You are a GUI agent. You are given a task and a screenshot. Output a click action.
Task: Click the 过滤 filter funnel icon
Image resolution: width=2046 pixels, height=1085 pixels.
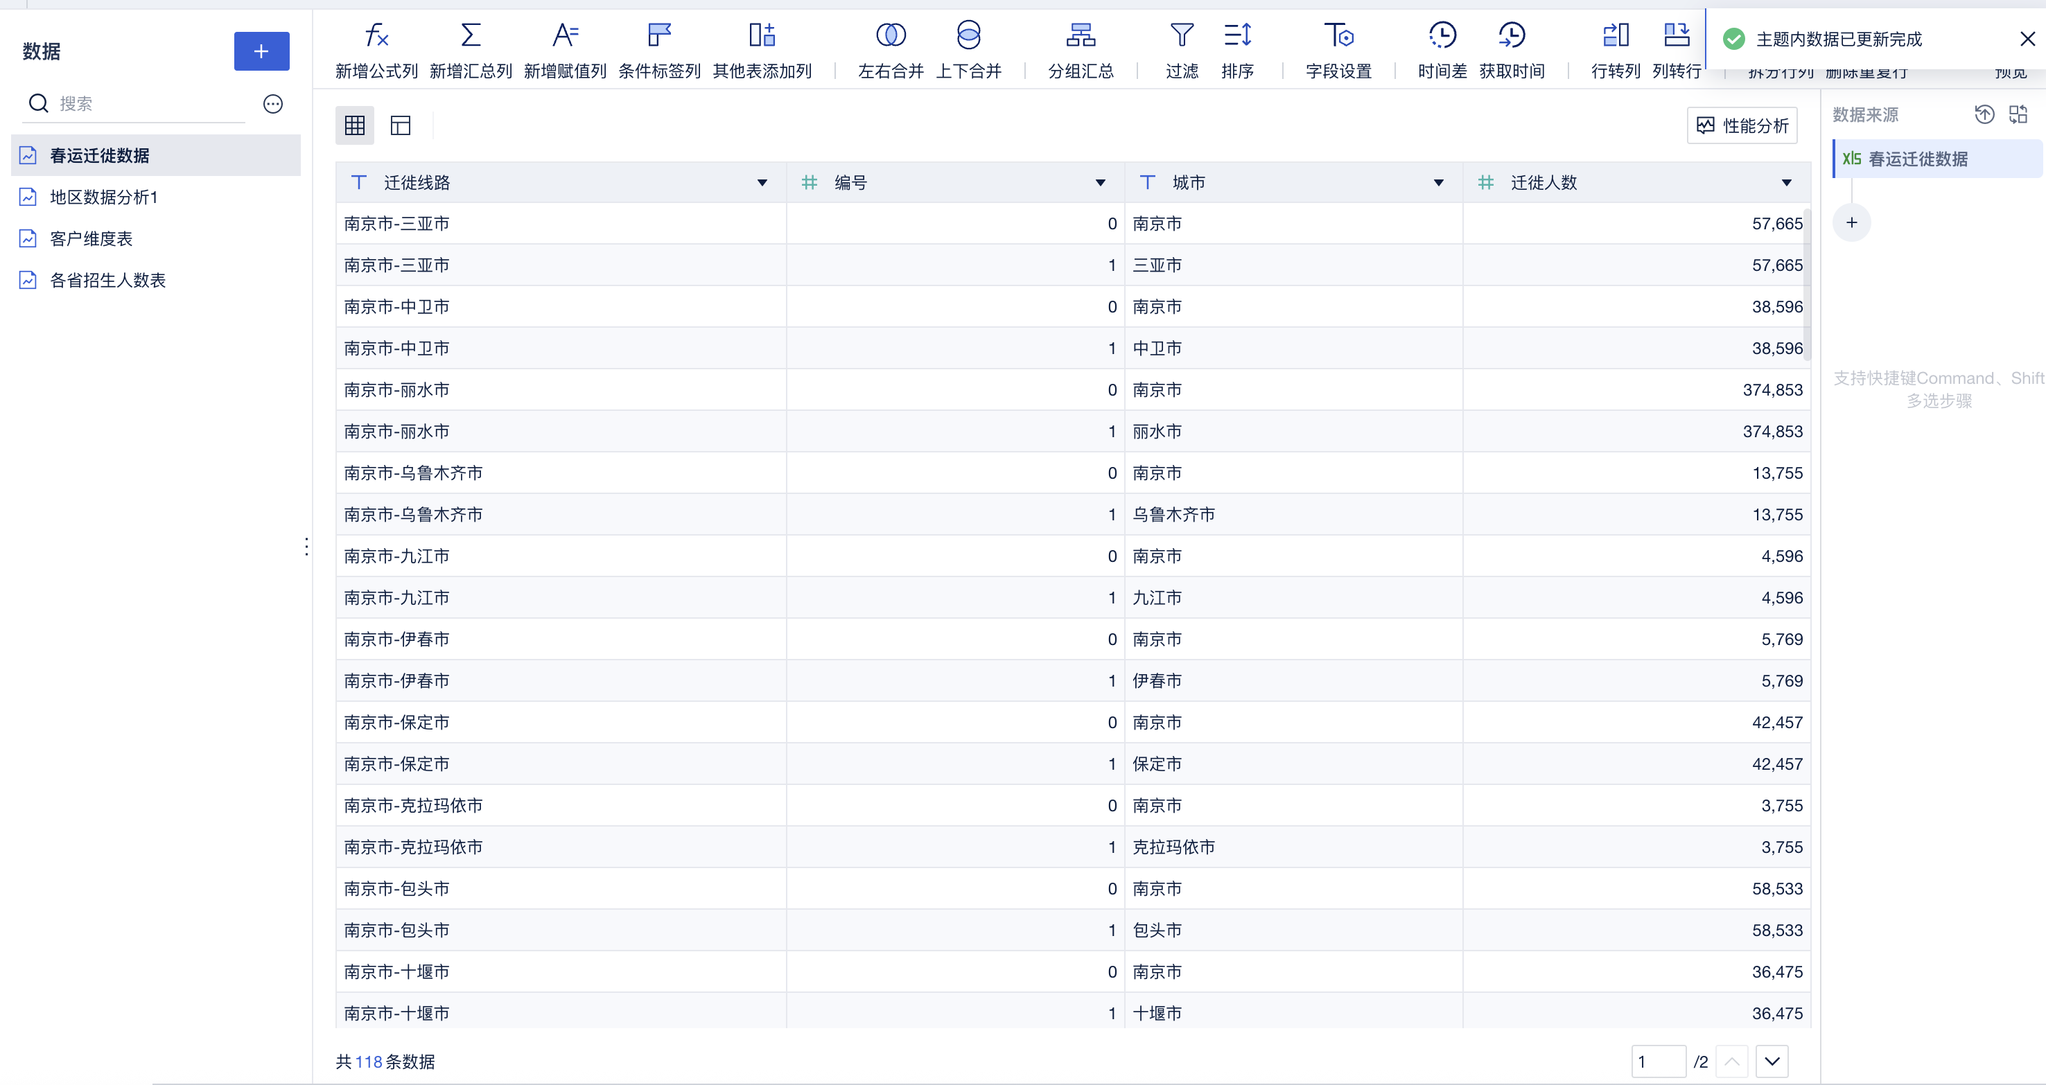[1181, 36]
